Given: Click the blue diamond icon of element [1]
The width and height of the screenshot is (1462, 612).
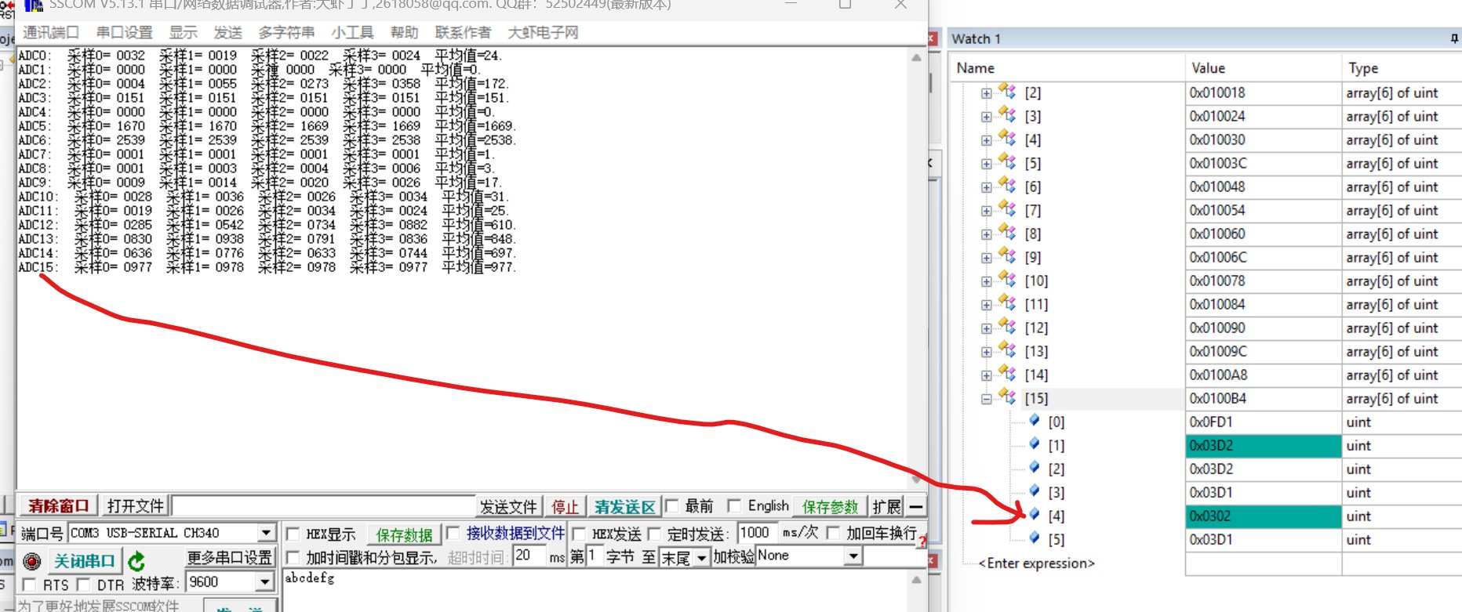Looking at the screenshot, I should tap(1035, 444).
